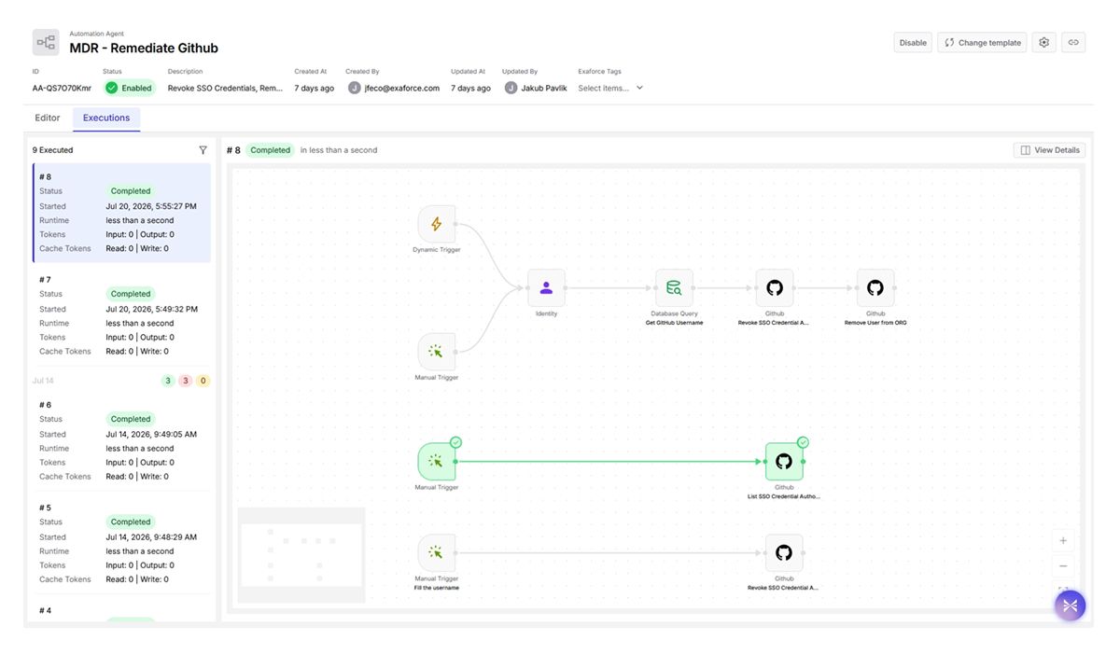Click the canvas minimap thumbnail
The height and width of the screenshot is (654, 1120).
(x=301, y=555)
